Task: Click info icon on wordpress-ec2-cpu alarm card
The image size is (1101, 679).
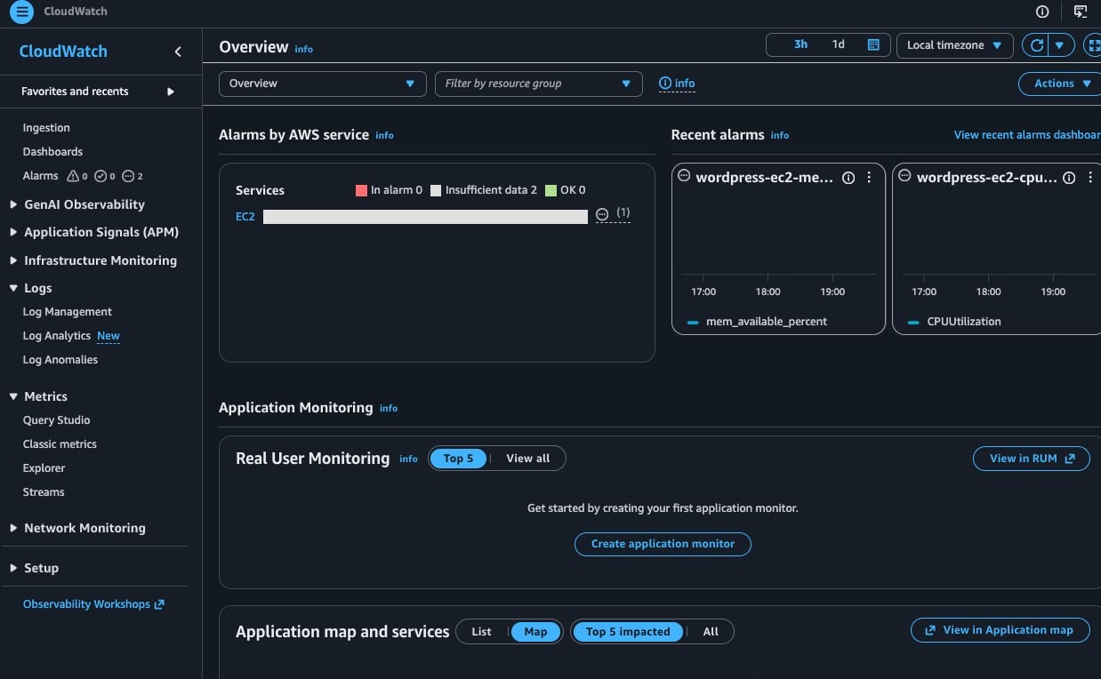Action: (1069, 178)
